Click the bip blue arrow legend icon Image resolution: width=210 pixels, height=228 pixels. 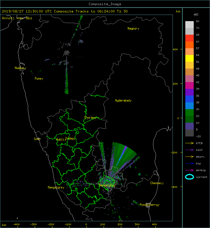(x=189, y=164)
